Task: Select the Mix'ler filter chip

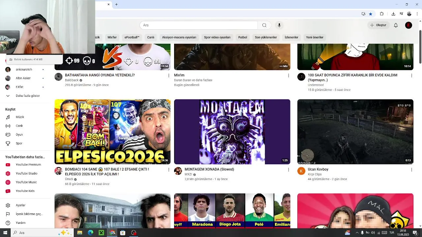Action: click(112, 37)
